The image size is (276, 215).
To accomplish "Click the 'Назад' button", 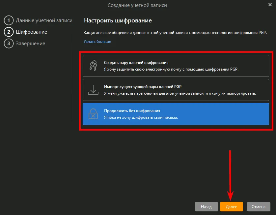I will coord(206,207).
